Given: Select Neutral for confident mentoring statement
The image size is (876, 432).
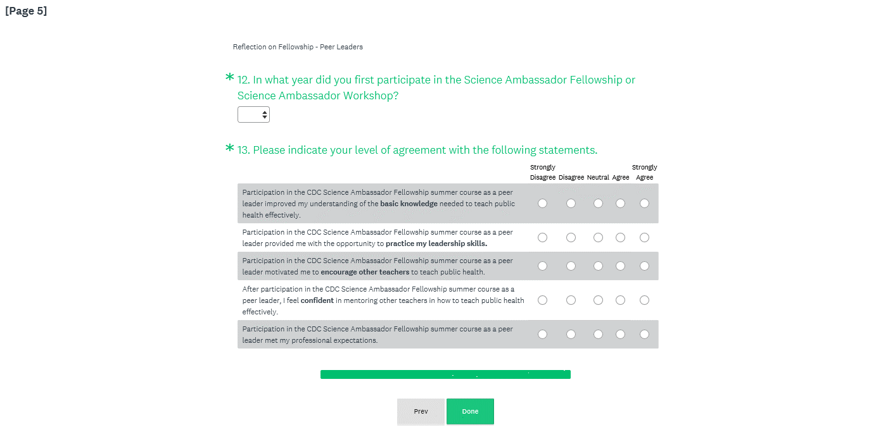Looking at the screenshot, I should [598, 300].
